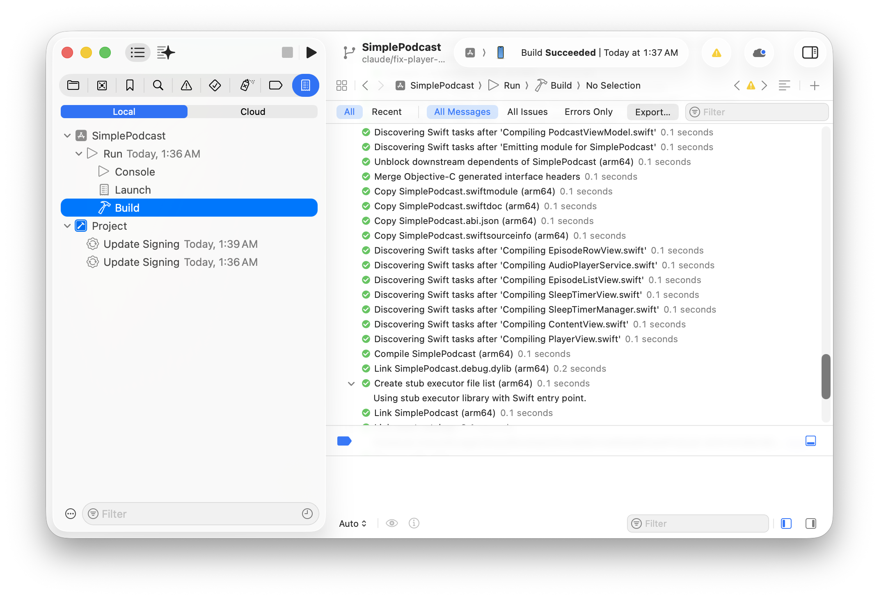
Task: Open the Project navigator folder icon
Action: pyautogui.click(x=73, y=85)
